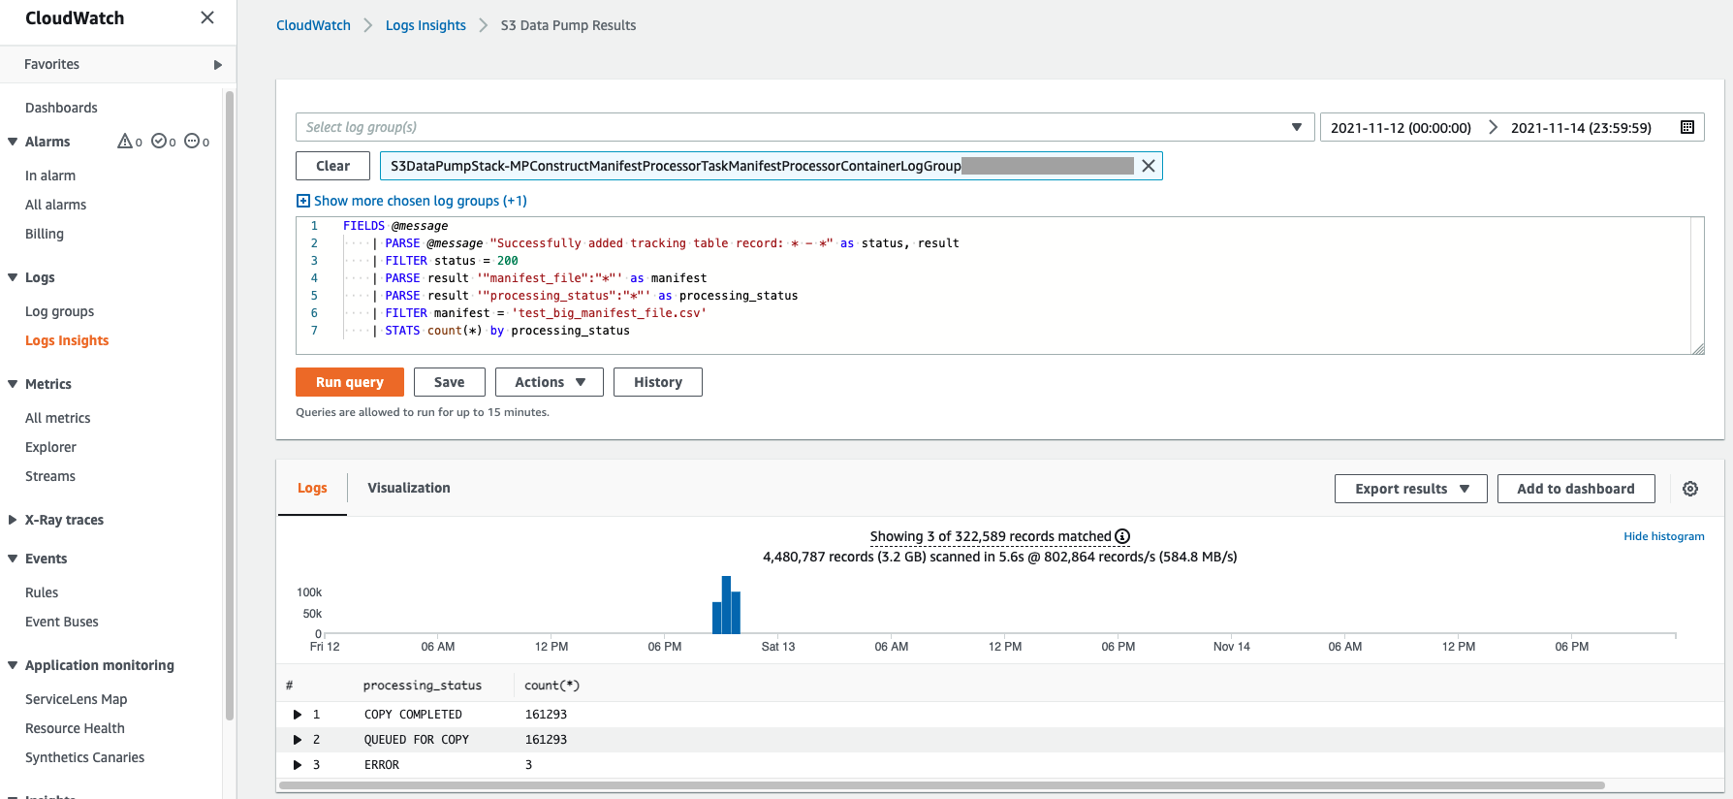
Task: Expand result row 2 QUEUED FOR COPY
Action: [298, 740]
